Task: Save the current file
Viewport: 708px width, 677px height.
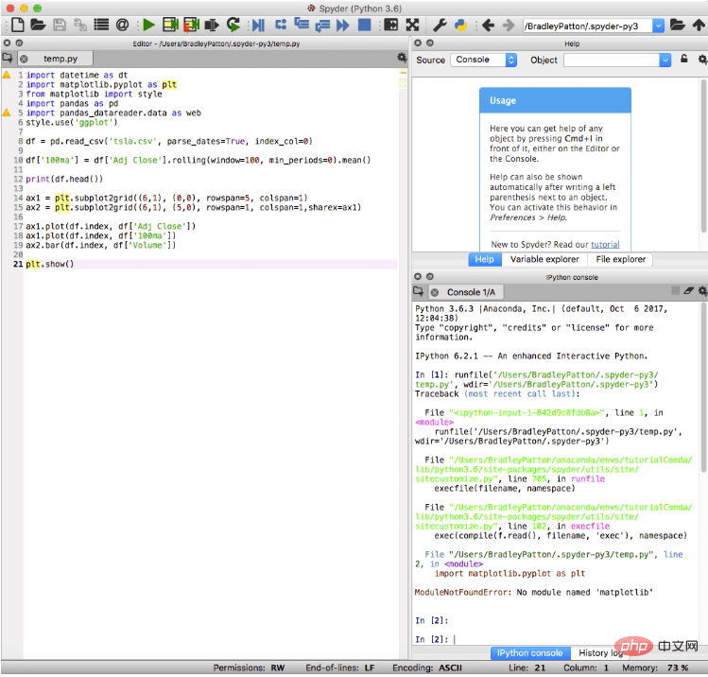Action: pos(60,25)
